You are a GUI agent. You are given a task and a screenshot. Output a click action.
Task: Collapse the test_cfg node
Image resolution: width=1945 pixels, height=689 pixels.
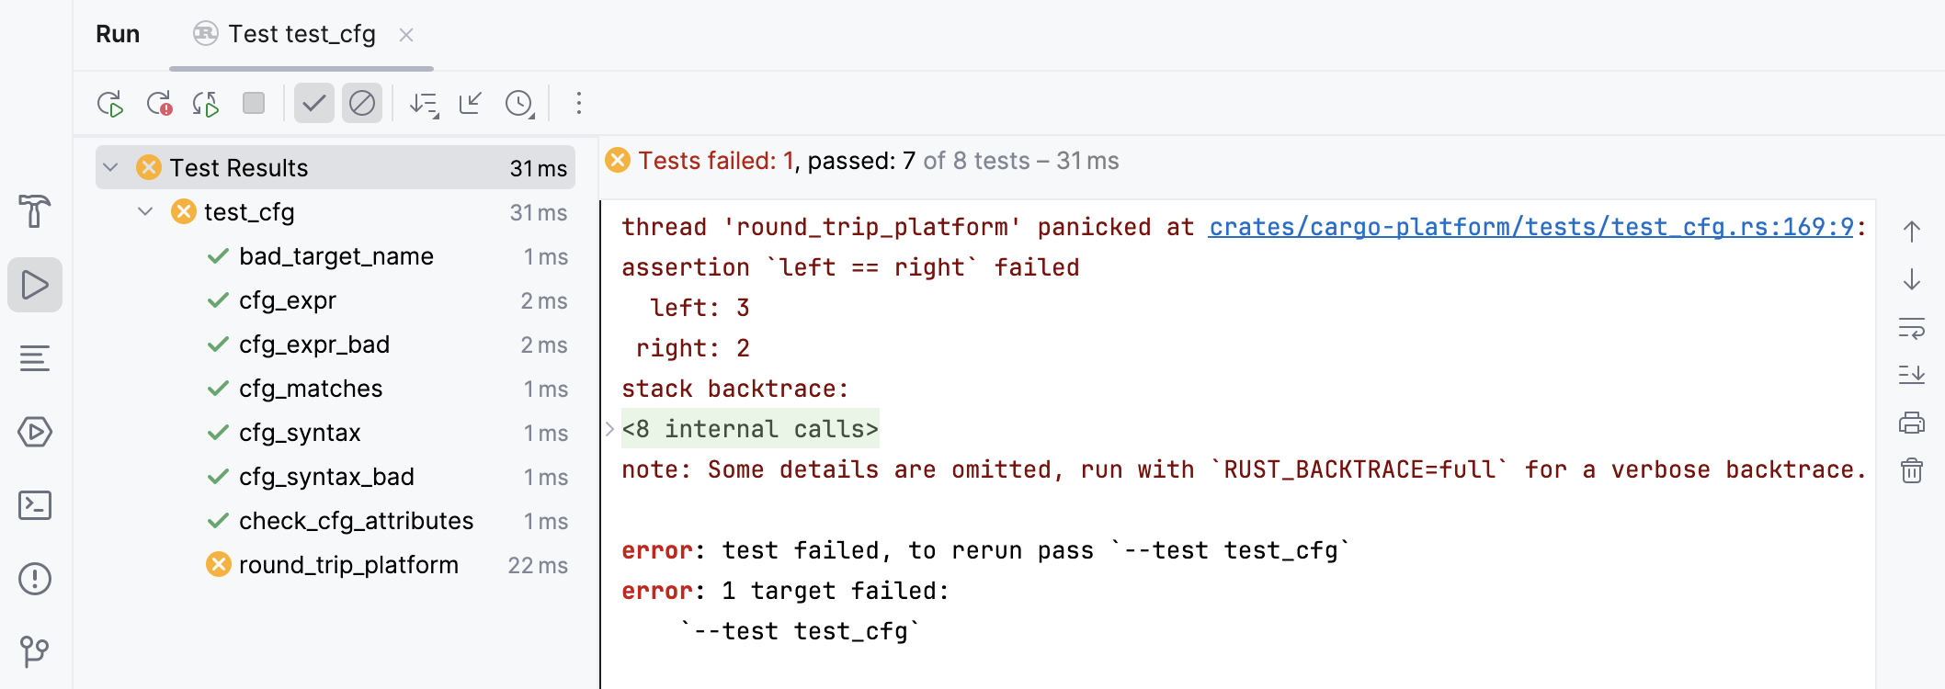(144, 211)
